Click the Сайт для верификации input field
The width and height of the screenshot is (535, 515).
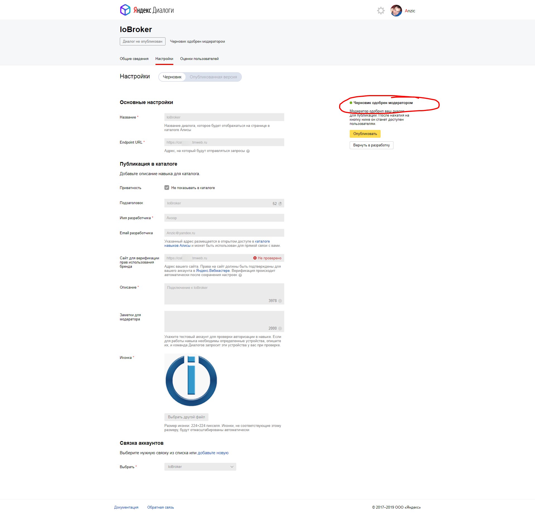point(224,258)
